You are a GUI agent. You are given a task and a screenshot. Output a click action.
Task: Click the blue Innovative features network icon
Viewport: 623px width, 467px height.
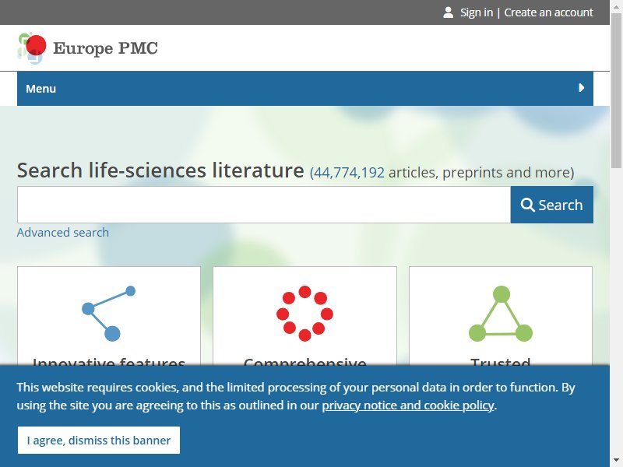(x=109, y=314)
